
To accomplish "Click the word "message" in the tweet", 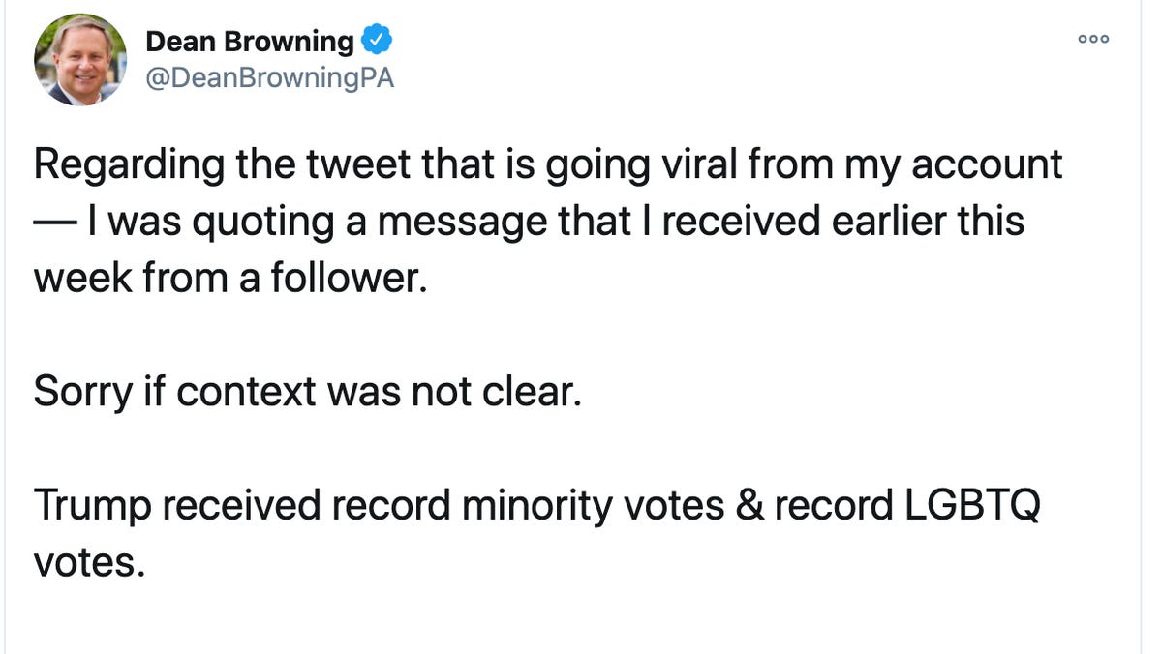I will tap(459, 222).
